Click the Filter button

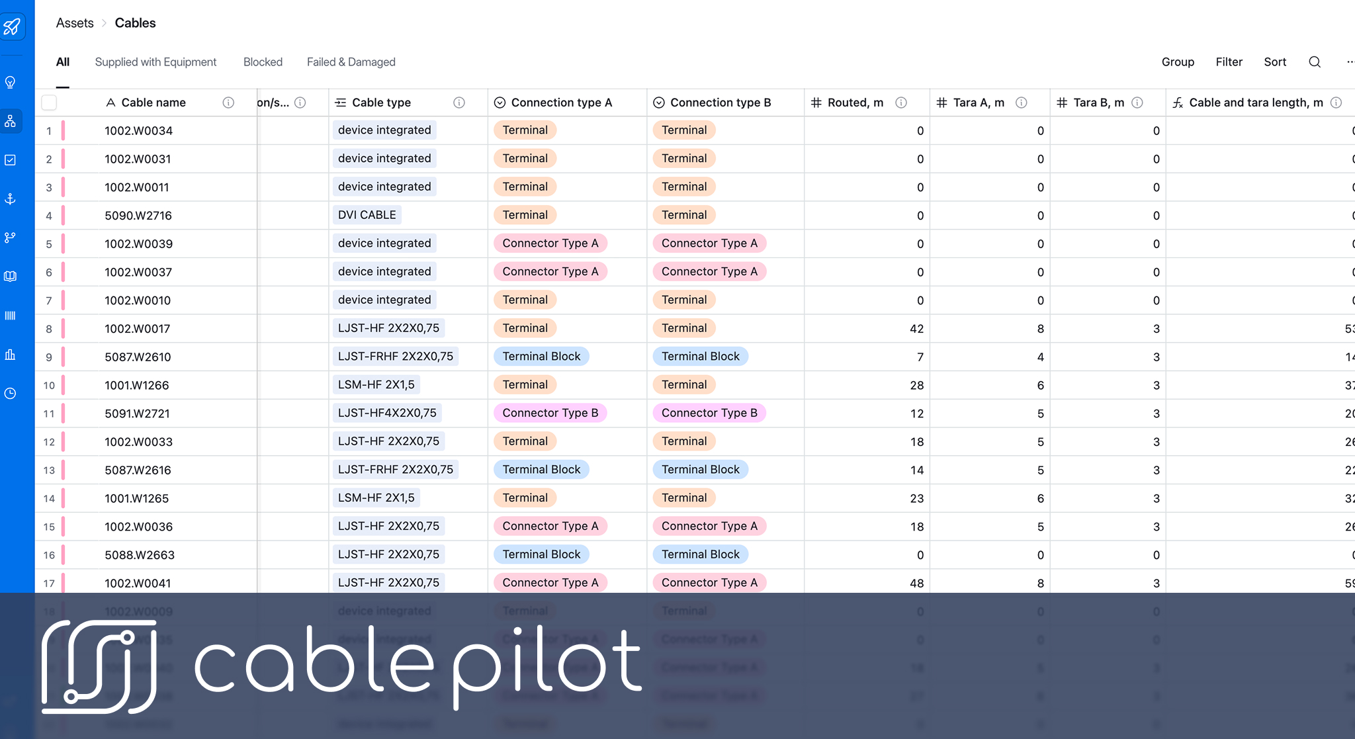pos(1229,62)
